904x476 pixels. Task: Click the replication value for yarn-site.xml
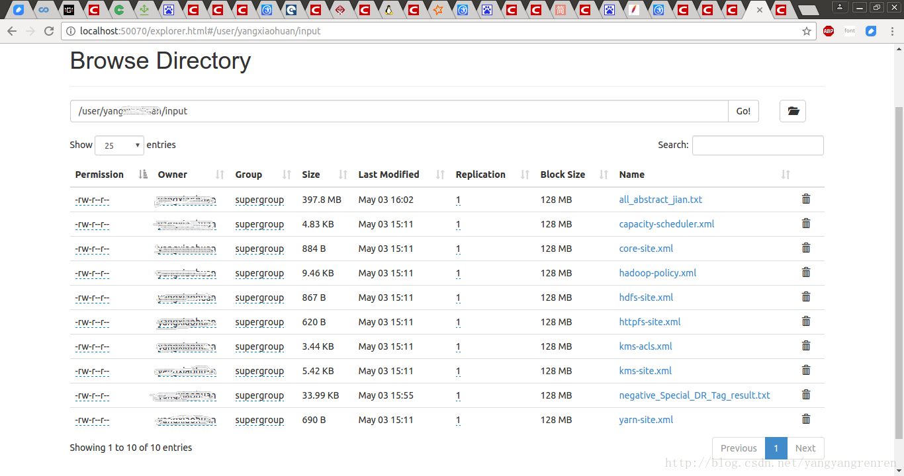click(x=458, y=420)
